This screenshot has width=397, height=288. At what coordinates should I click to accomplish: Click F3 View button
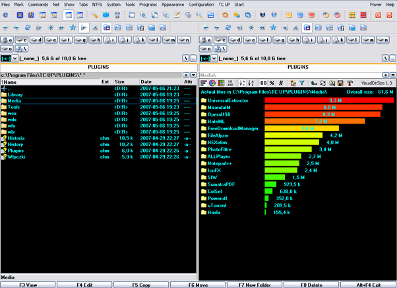(x=28, y=285)
